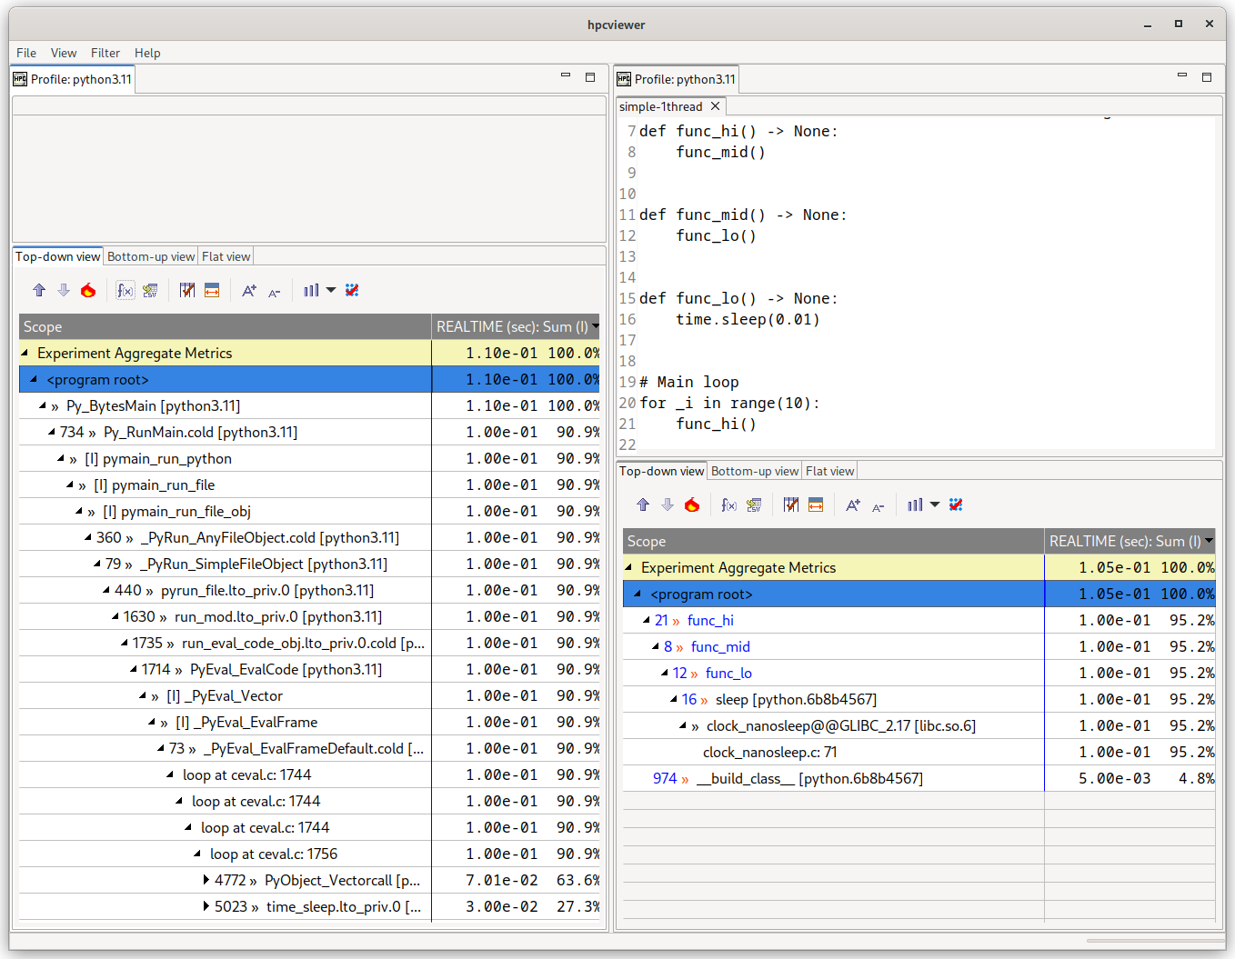Decrease font size (A-) in right pane toolbar
Viewport: 1235px width, 959px height.
pyautogui.click(x=878, y=506)
